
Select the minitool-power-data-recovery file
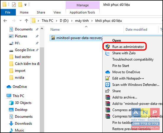click(x=79, y=38)
